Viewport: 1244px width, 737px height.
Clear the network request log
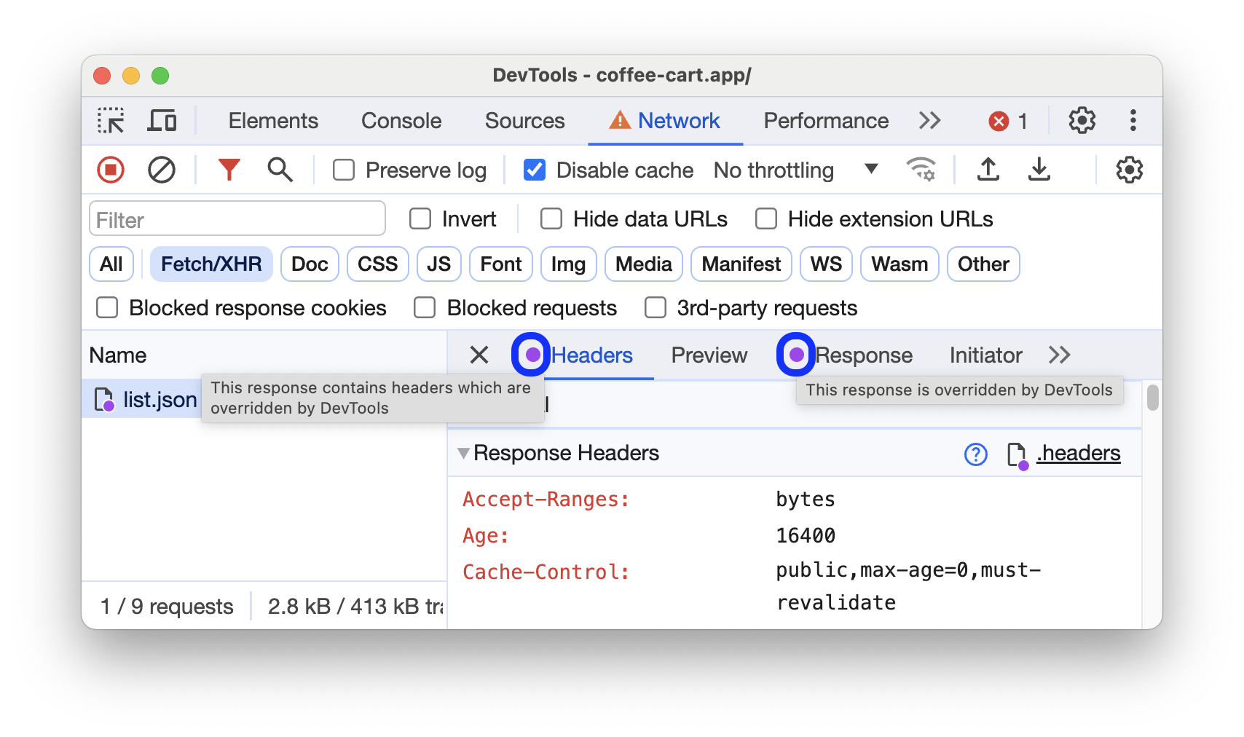click(x=162, y=170)
